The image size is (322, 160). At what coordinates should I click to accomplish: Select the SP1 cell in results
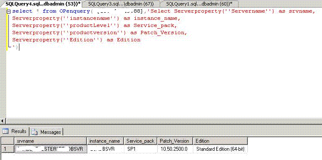141,149
